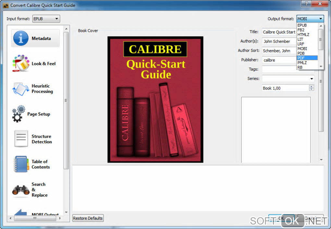The image size is (331, 229).
Task: Choose LRF in output format list
Action: (307, 44)
